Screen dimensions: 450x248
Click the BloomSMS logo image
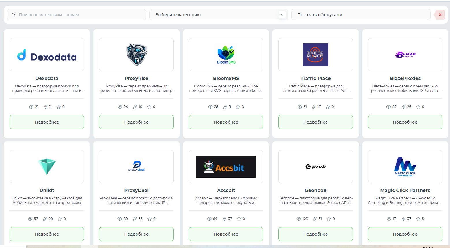pos(226,55)
